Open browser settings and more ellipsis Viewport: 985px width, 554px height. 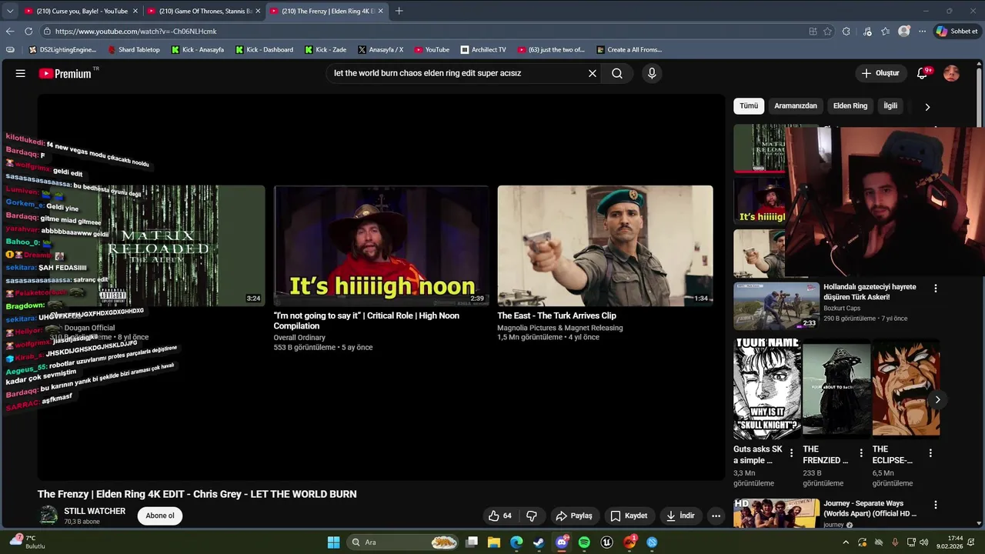(x=922, y=32)
